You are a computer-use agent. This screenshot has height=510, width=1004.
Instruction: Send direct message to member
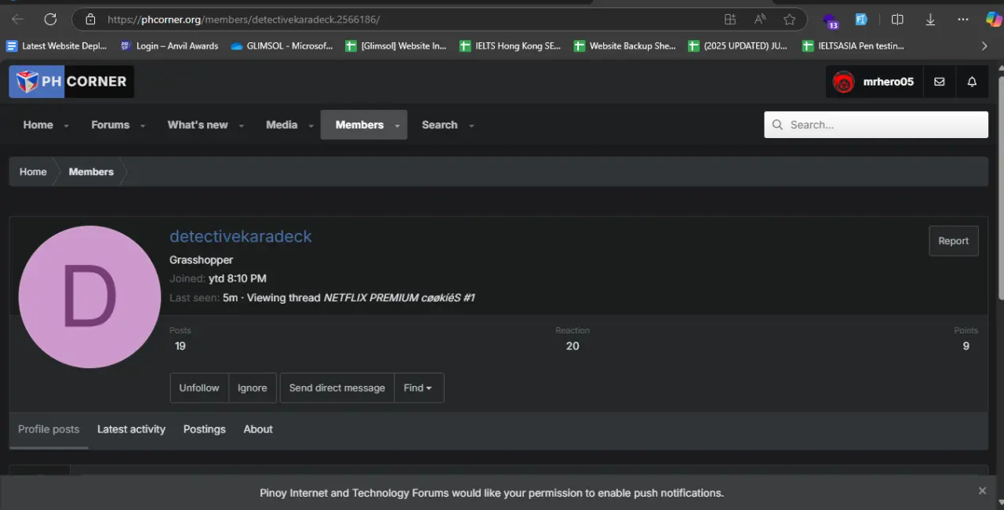[337, 388]
